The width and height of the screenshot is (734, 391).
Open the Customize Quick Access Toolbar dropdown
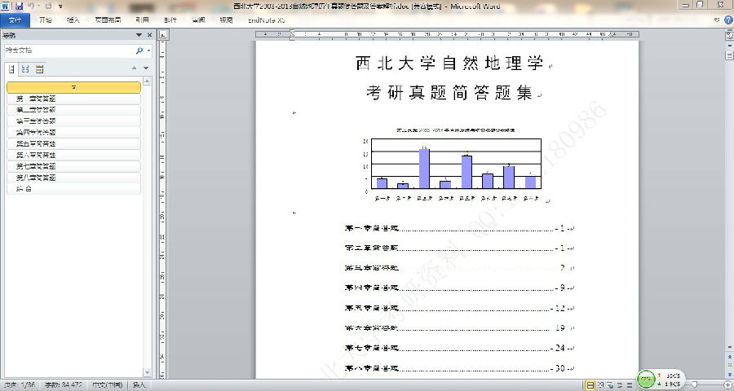60,7
